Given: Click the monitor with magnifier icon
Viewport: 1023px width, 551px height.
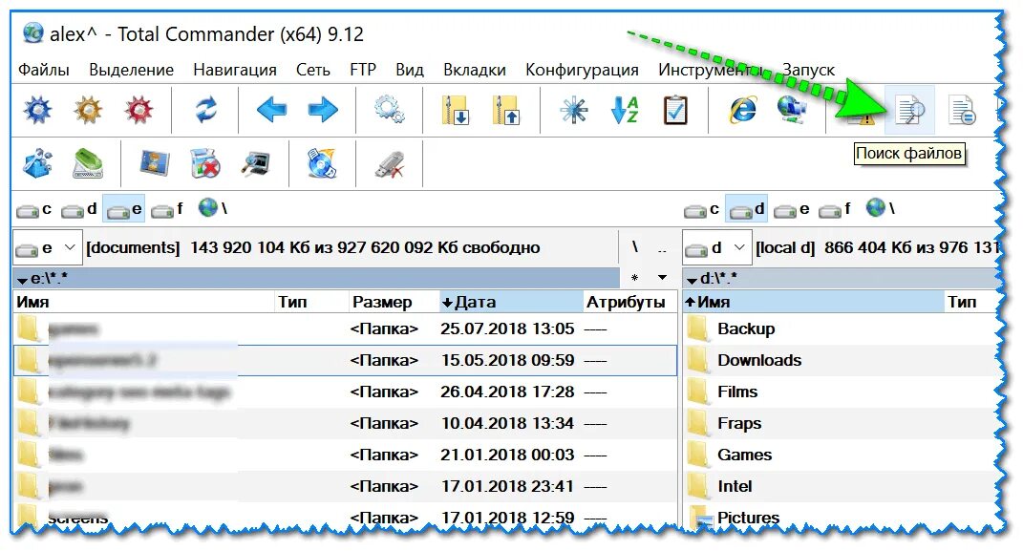Looking at the screenshot, I should pyautogui.click(x=256, y=163).
